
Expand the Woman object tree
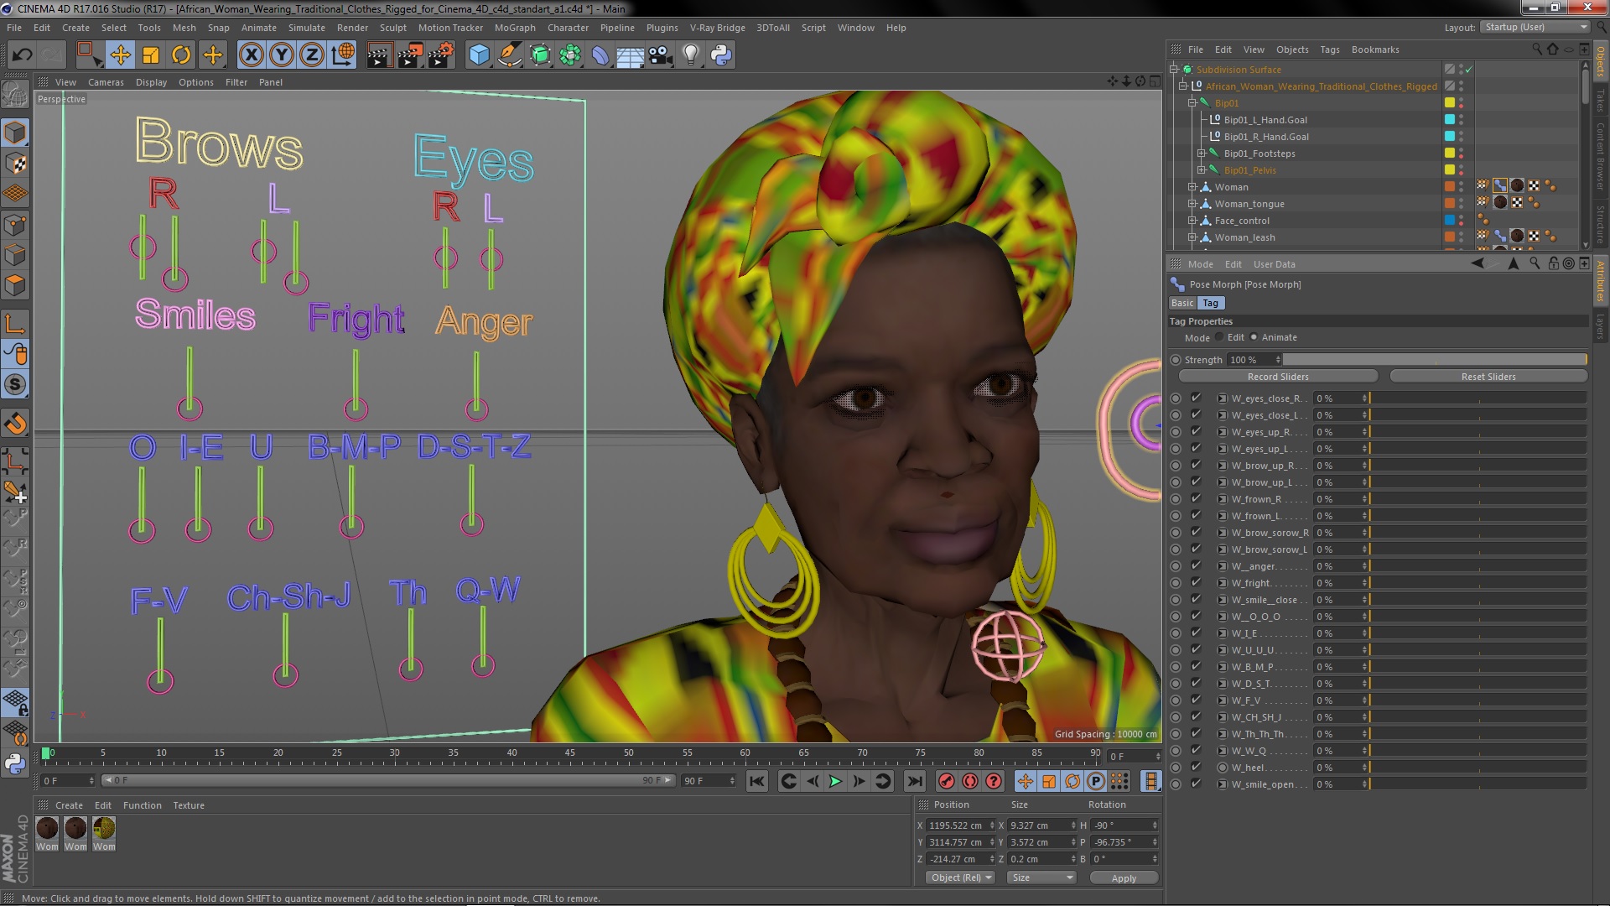click(x=1192, y=187)
